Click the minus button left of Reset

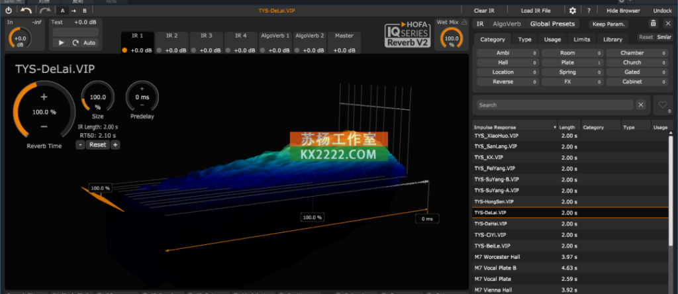click(x=80, y=145)
